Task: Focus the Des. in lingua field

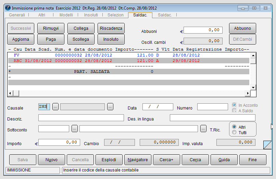Action: tap(213, 118)
